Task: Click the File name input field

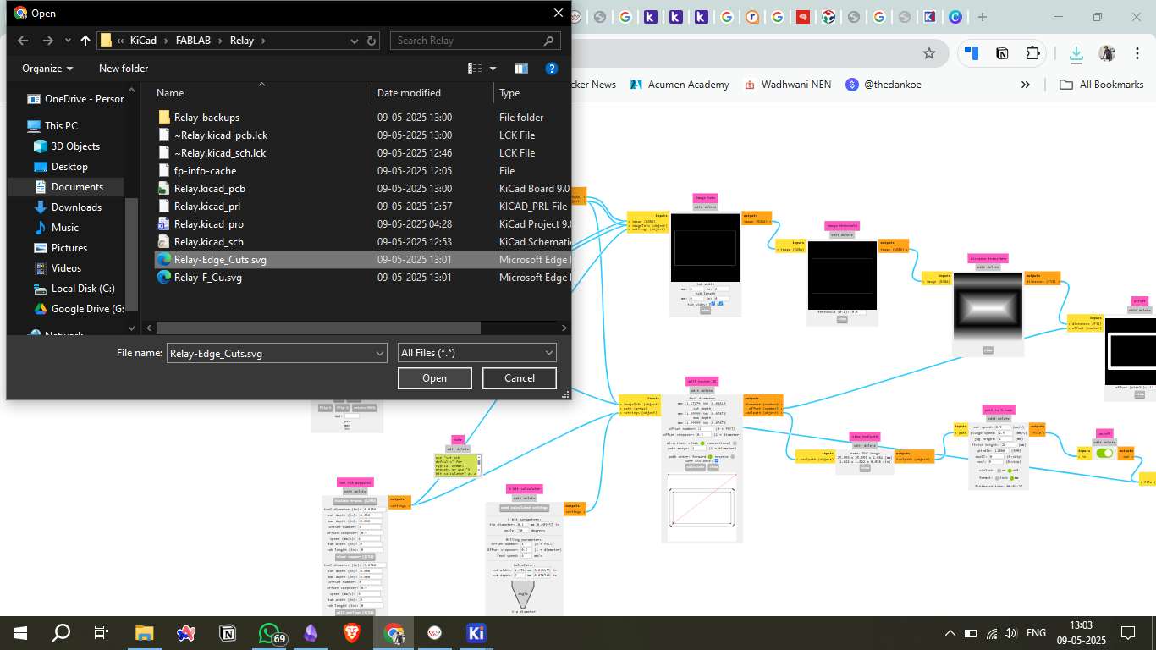Action: pyautogui.click(x=269, y=353)
